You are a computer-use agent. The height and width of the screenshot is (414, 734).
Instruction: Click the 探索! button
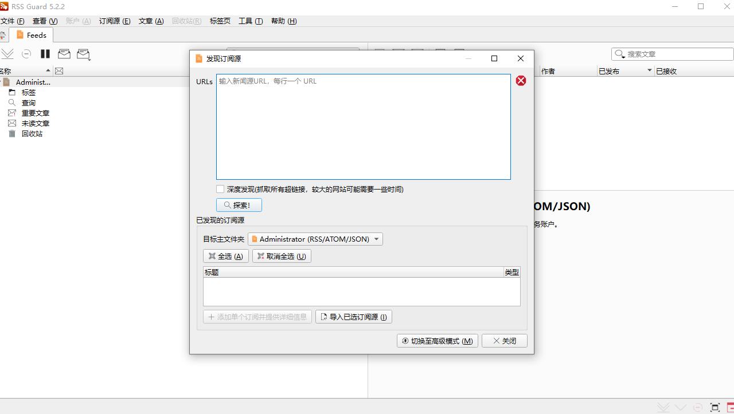pyautogui.click(x=239, y=205)
